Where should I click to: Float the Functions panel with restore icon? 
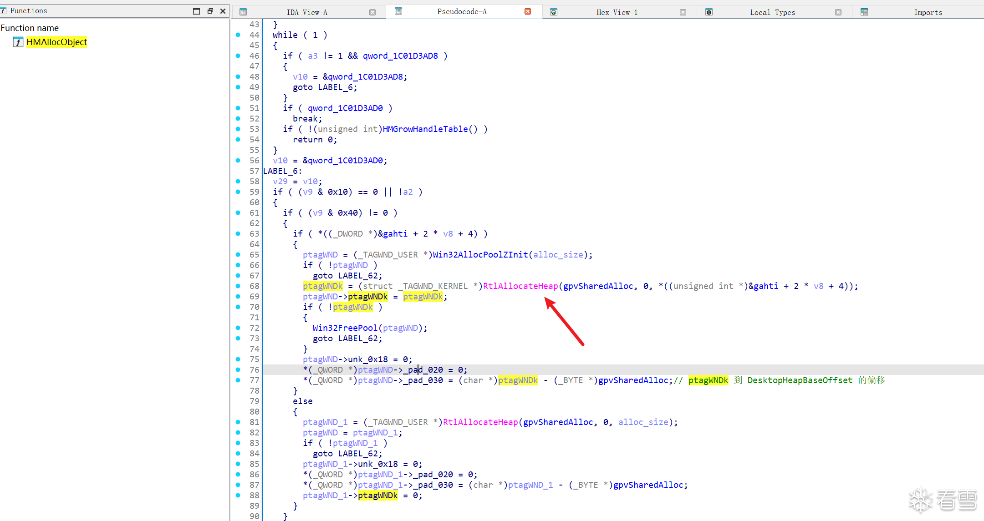pyautogui.click(x=210, y=11)
